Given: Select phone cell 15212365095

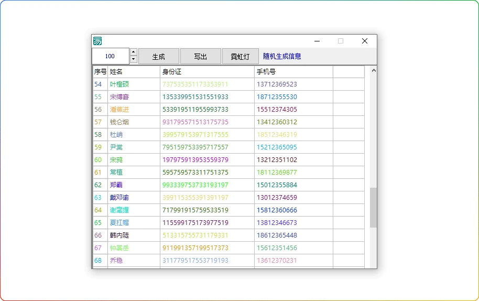Looking at the screenshot, I should [293, 147].
